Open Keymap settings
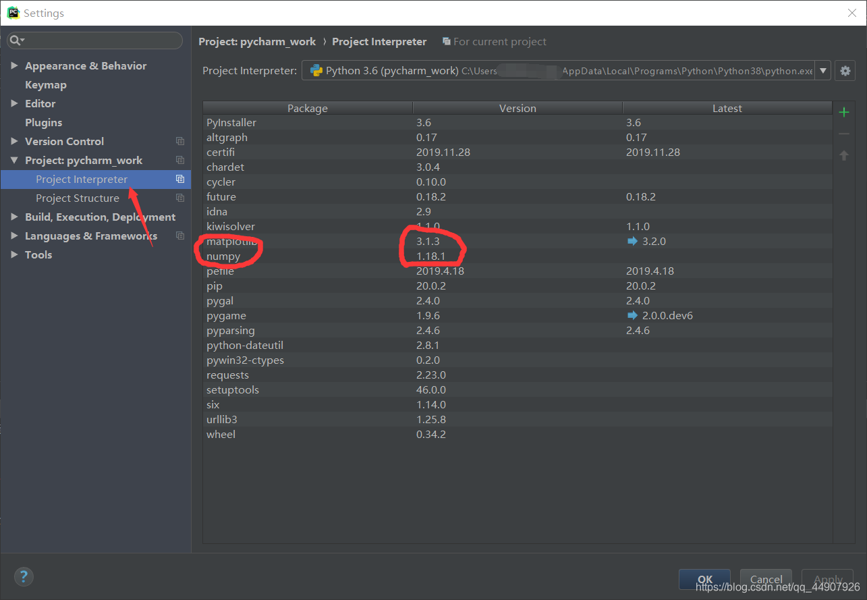 (45, 84)
